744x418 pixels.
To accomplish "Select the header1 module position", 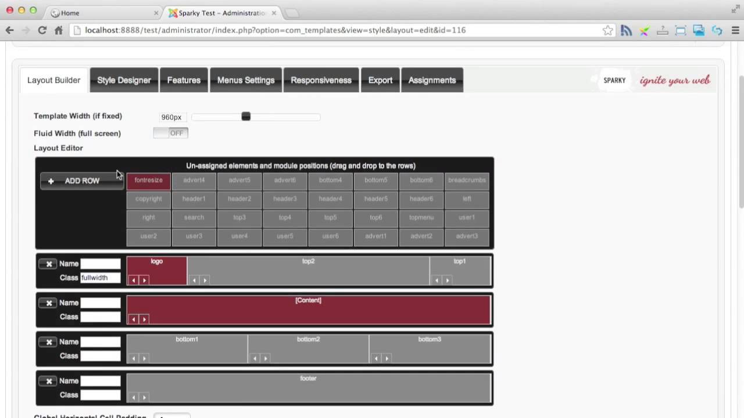I will (194, 199).
